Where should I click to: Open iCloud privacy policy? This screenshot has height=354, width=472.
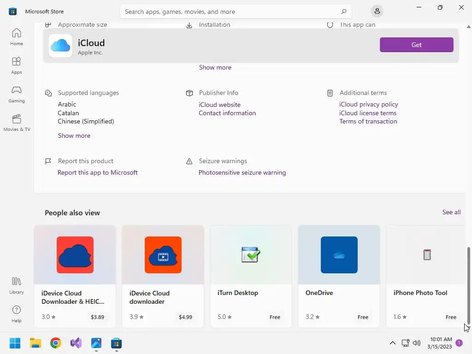click(368, 105)
